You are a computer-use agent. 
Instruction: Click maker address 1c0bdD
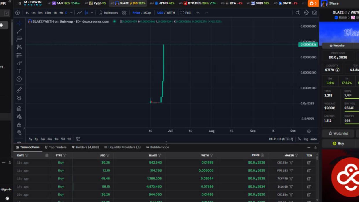point(283,187)
